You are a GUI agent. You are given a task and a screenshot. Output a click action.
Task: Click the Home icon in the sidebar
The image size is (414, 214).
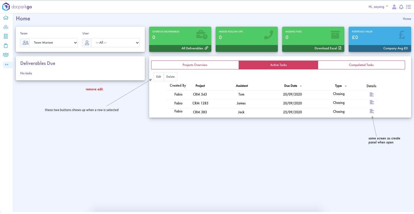(x=6, y=18)
